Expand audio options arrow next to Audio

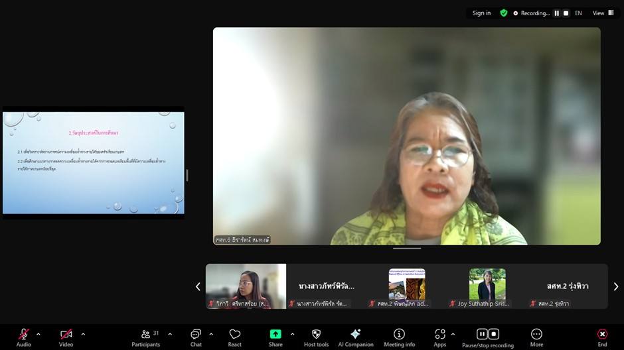(38, 334)
